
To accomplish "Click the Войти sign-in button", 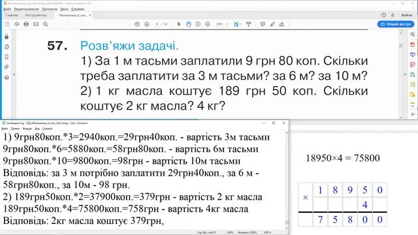I will [x=406, y=15].
